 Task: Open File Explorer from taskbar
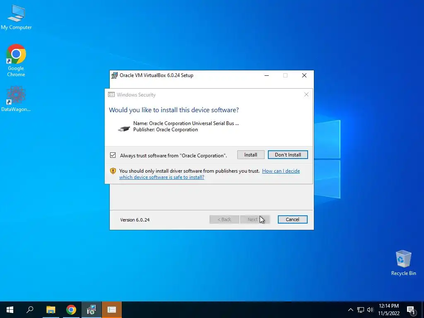tap(51, 310)
